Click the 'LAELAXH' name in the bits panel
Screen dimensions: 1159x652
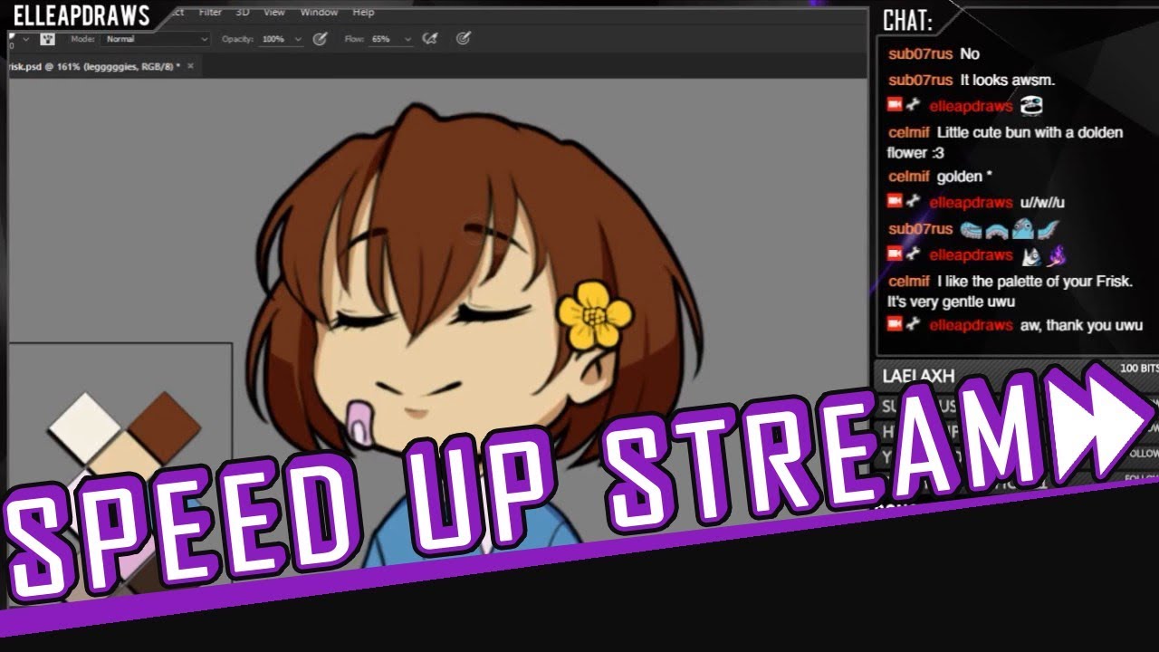(x=918, y=376)
